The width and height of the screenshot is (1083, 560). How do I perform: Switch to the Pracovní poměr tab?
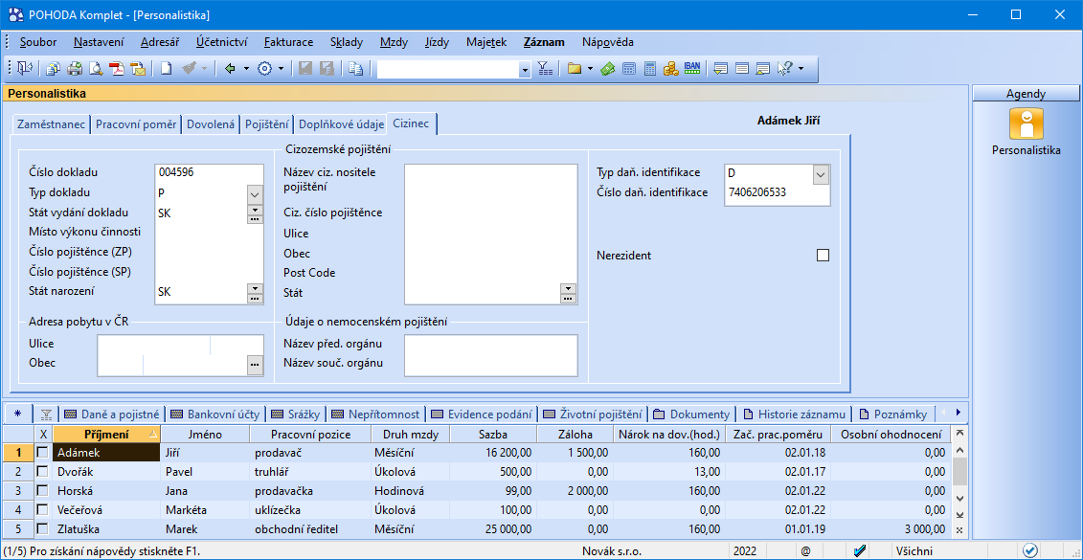(136, 124)
